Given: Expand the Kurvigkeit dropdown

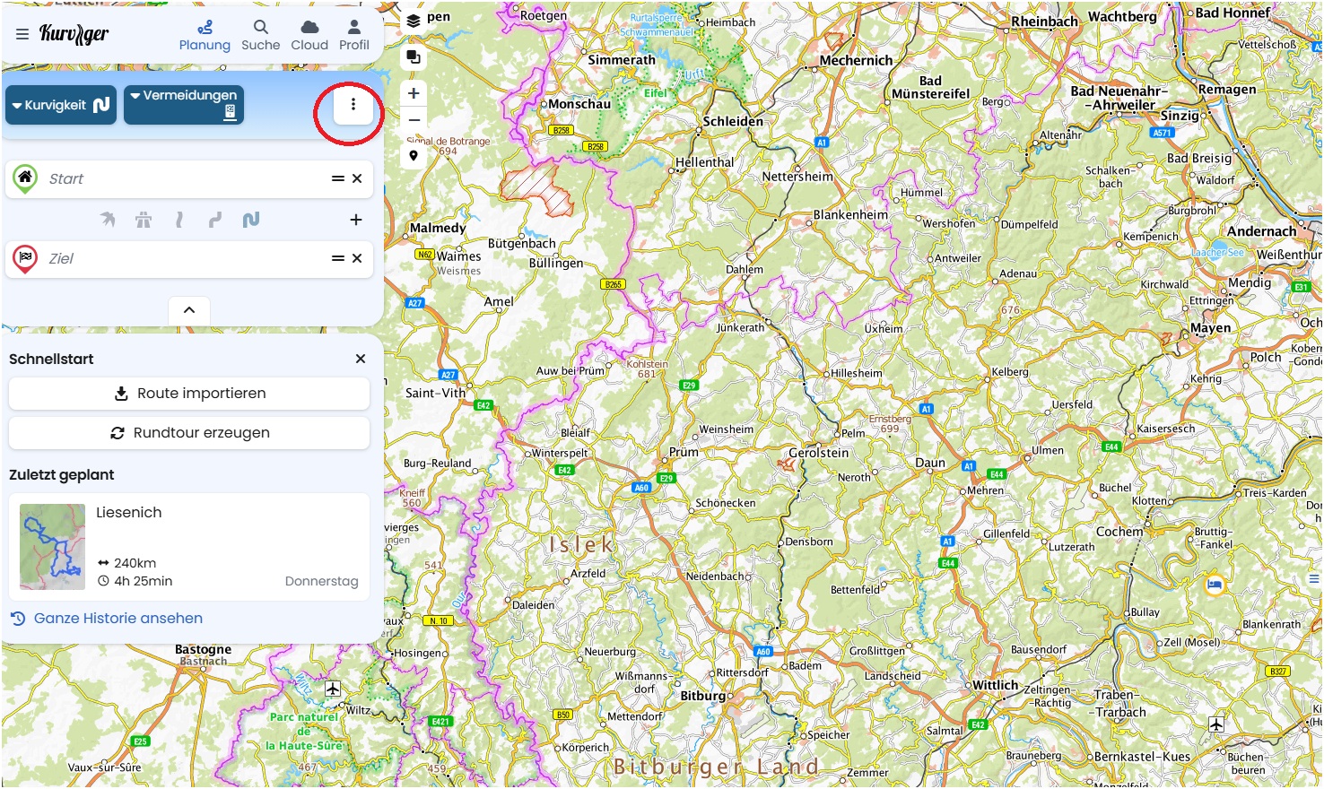Looking at the screenshot, I should coord(61,105).
